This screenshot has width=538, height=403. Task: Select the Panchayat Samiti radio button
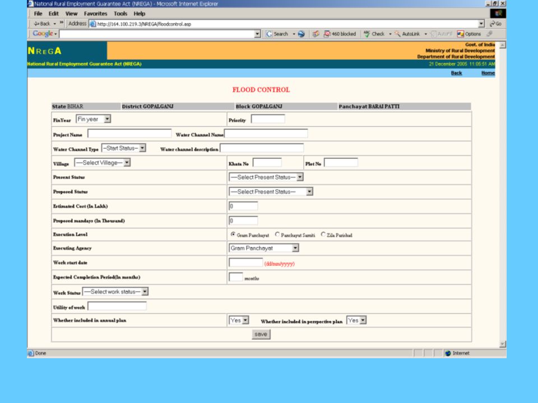[277, 235]
